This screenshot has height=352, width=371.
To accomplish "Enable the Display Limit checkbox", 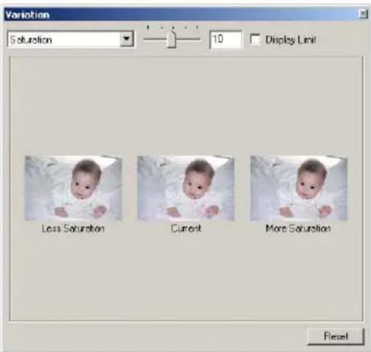I will tap(256, 40).
